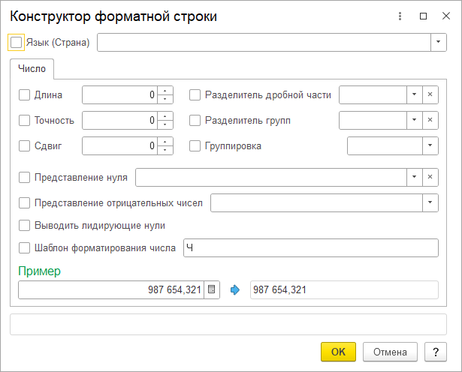Image resolution: width=462 pixels, height=372 pixels.
Task: Click the Пример input value 987 654,321
Action: pyautogui.click(x=174, y=290)
